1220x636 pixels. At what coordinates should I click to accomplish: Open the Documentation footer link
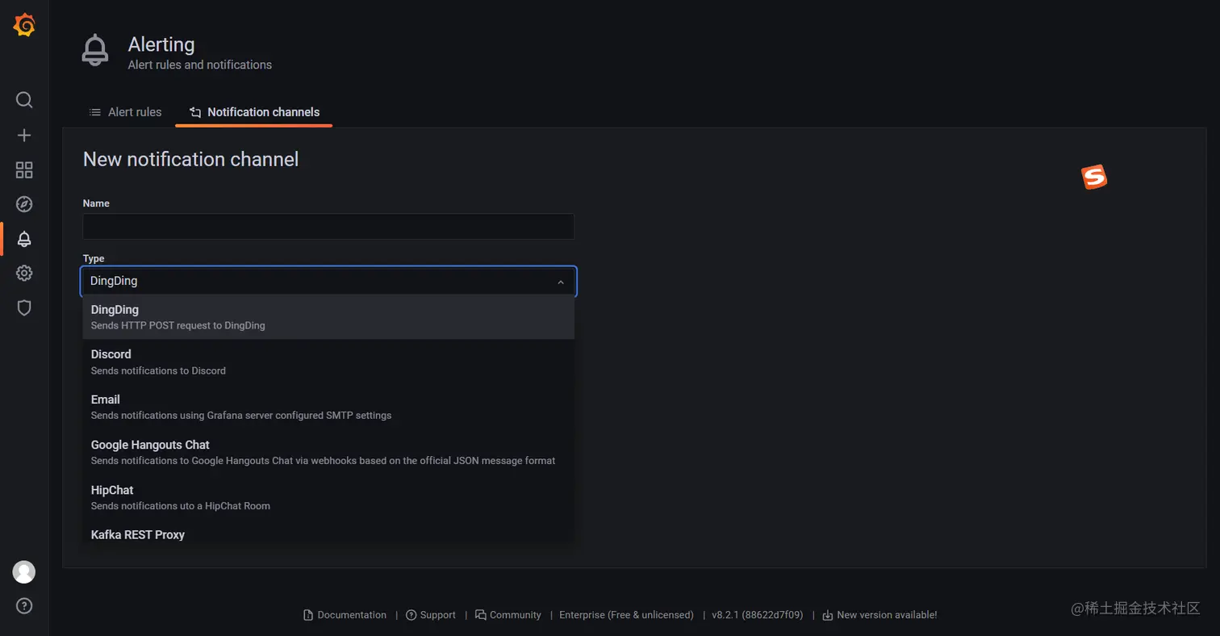tap(345, 615)
